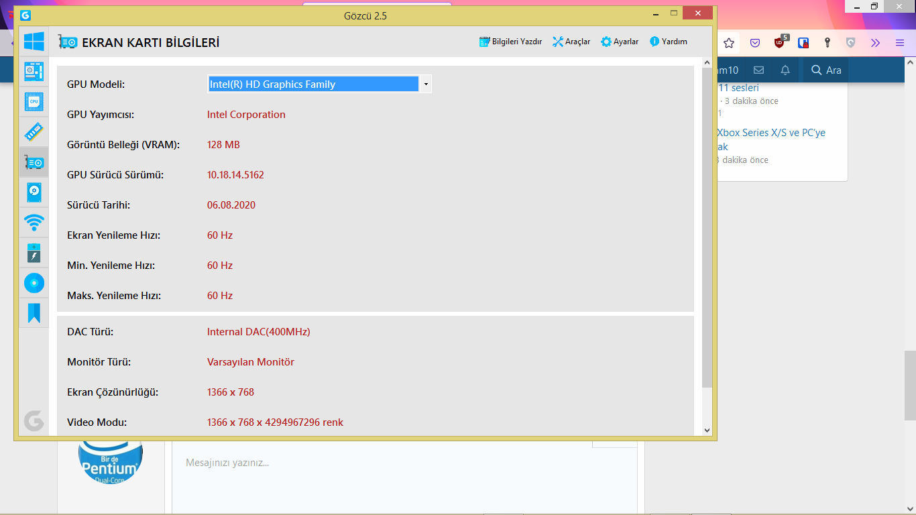Open Ayarlar settings
Viewport: 916px width, 515px height.
click(620, 42)
